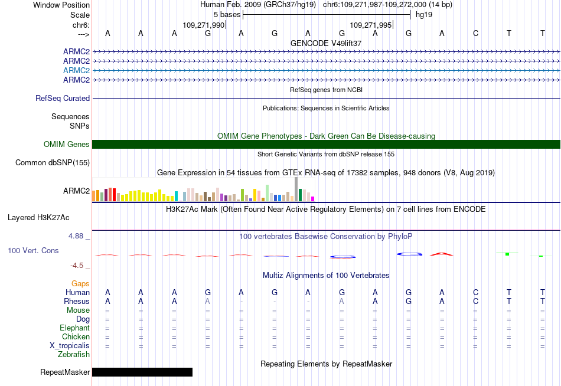
Task: Click the Scale label
Action: click(x=80, y=15)
